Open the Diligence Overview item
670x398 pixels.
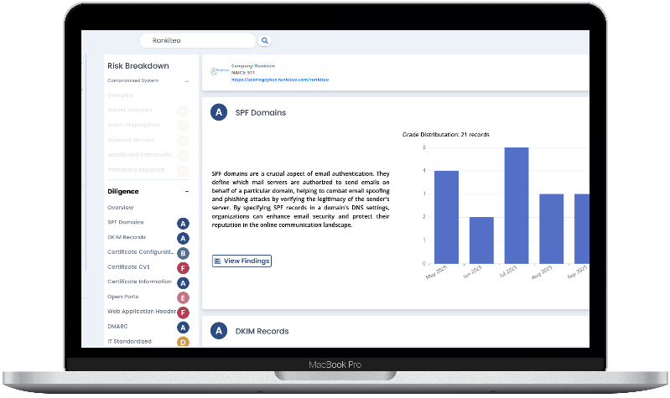point(121,207)
